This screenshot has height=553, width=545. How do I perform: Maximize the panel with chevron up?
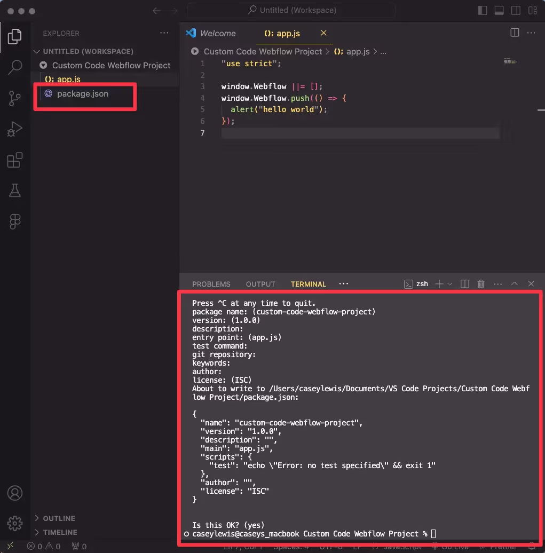515,283
